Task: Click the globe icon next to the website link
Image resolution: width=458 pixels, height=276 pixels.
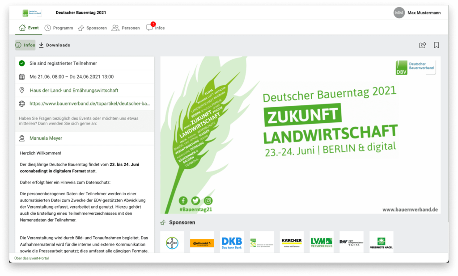Action: point(21,104)
